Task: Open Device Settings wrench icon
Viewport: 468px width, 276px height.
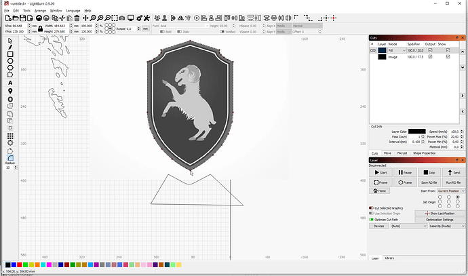Action: 147,18
